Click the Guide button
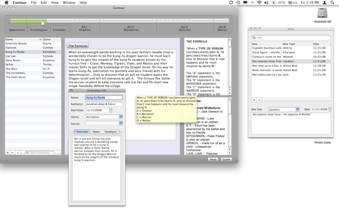This screenshot has width=339, height=211. tap(226, 159)
